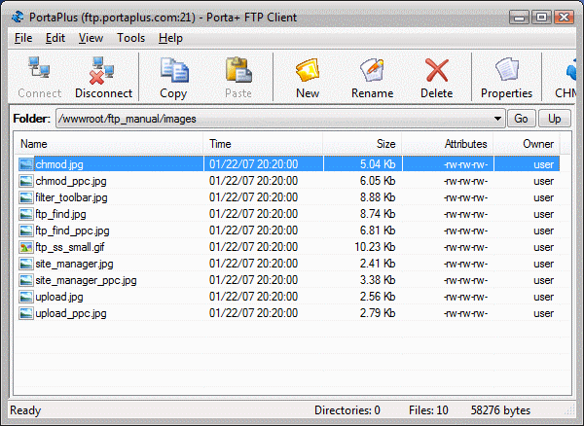
Task: Click Directories: 0 in status bar
Action: point(347,410)
